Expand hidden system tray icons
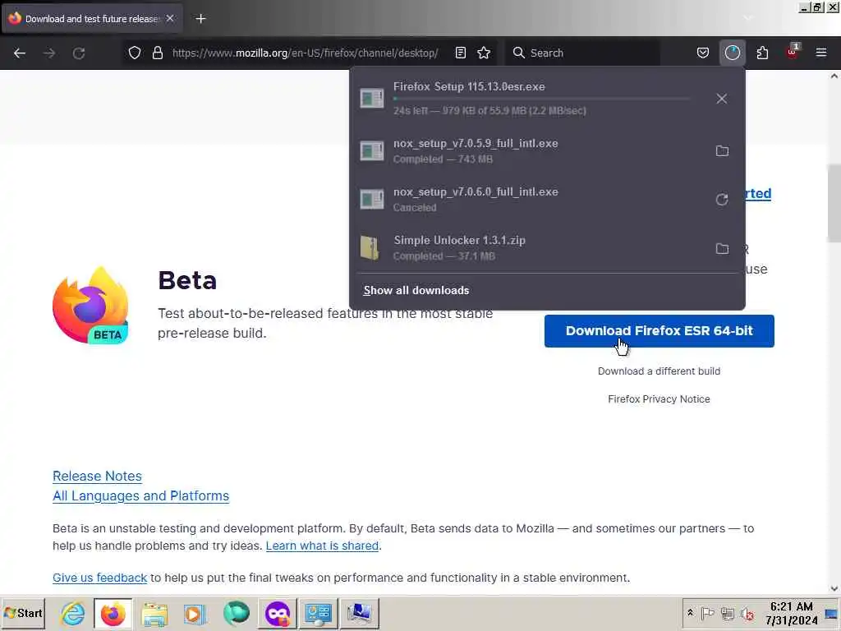This screenshot has height=631, width=841. click(x=690, y=613)
